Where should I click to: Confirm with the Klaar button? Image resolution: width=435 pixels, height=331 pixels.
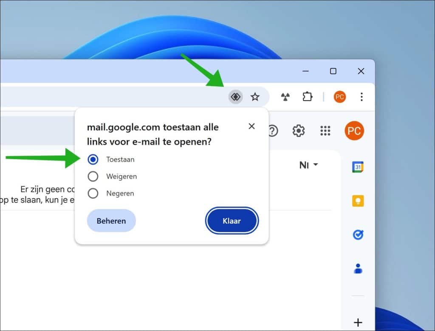[232, 221]
